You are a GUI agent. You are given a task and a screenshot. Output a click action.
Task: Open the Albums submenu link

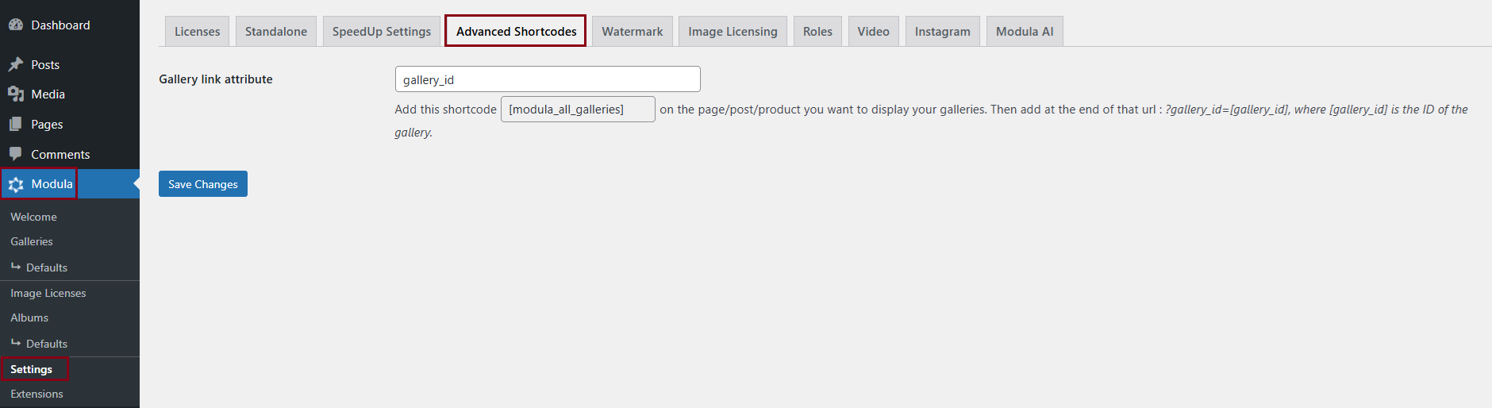click(x=29, y=318)
